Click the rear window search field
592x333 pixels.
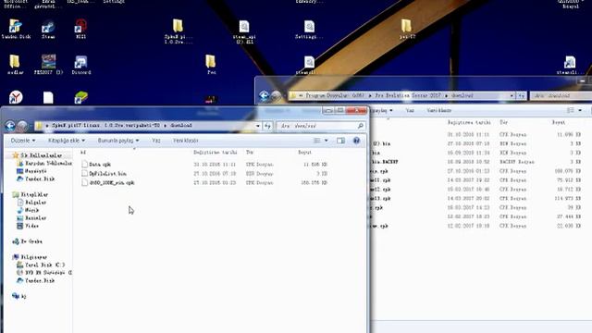[x=561, y=96]
